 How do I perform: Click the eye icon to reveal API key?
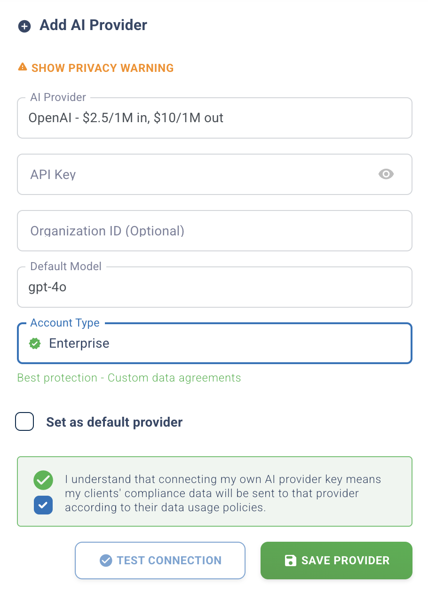pyautogui.click(x=386, y=174)
